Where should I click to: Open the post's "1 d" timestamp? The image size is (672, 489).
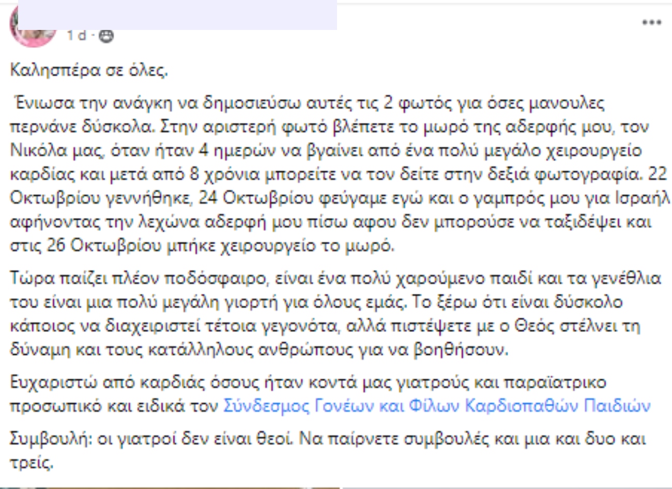[x=76, y=36]
